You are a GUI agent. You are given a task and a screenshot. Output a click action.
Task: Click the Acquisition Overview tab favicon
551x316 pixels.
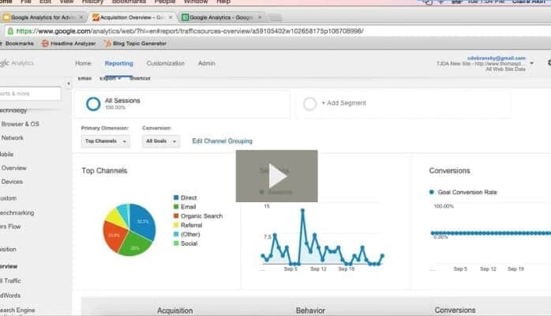pyautogui.click(x=96, y=17)
